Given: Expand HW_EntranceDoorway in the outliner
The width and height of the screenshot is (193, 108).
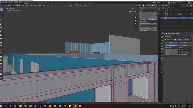Looking at the screenshot, I should [163, 18].
